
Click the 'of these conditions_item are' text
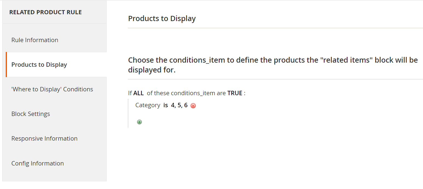tap(186, 93)
